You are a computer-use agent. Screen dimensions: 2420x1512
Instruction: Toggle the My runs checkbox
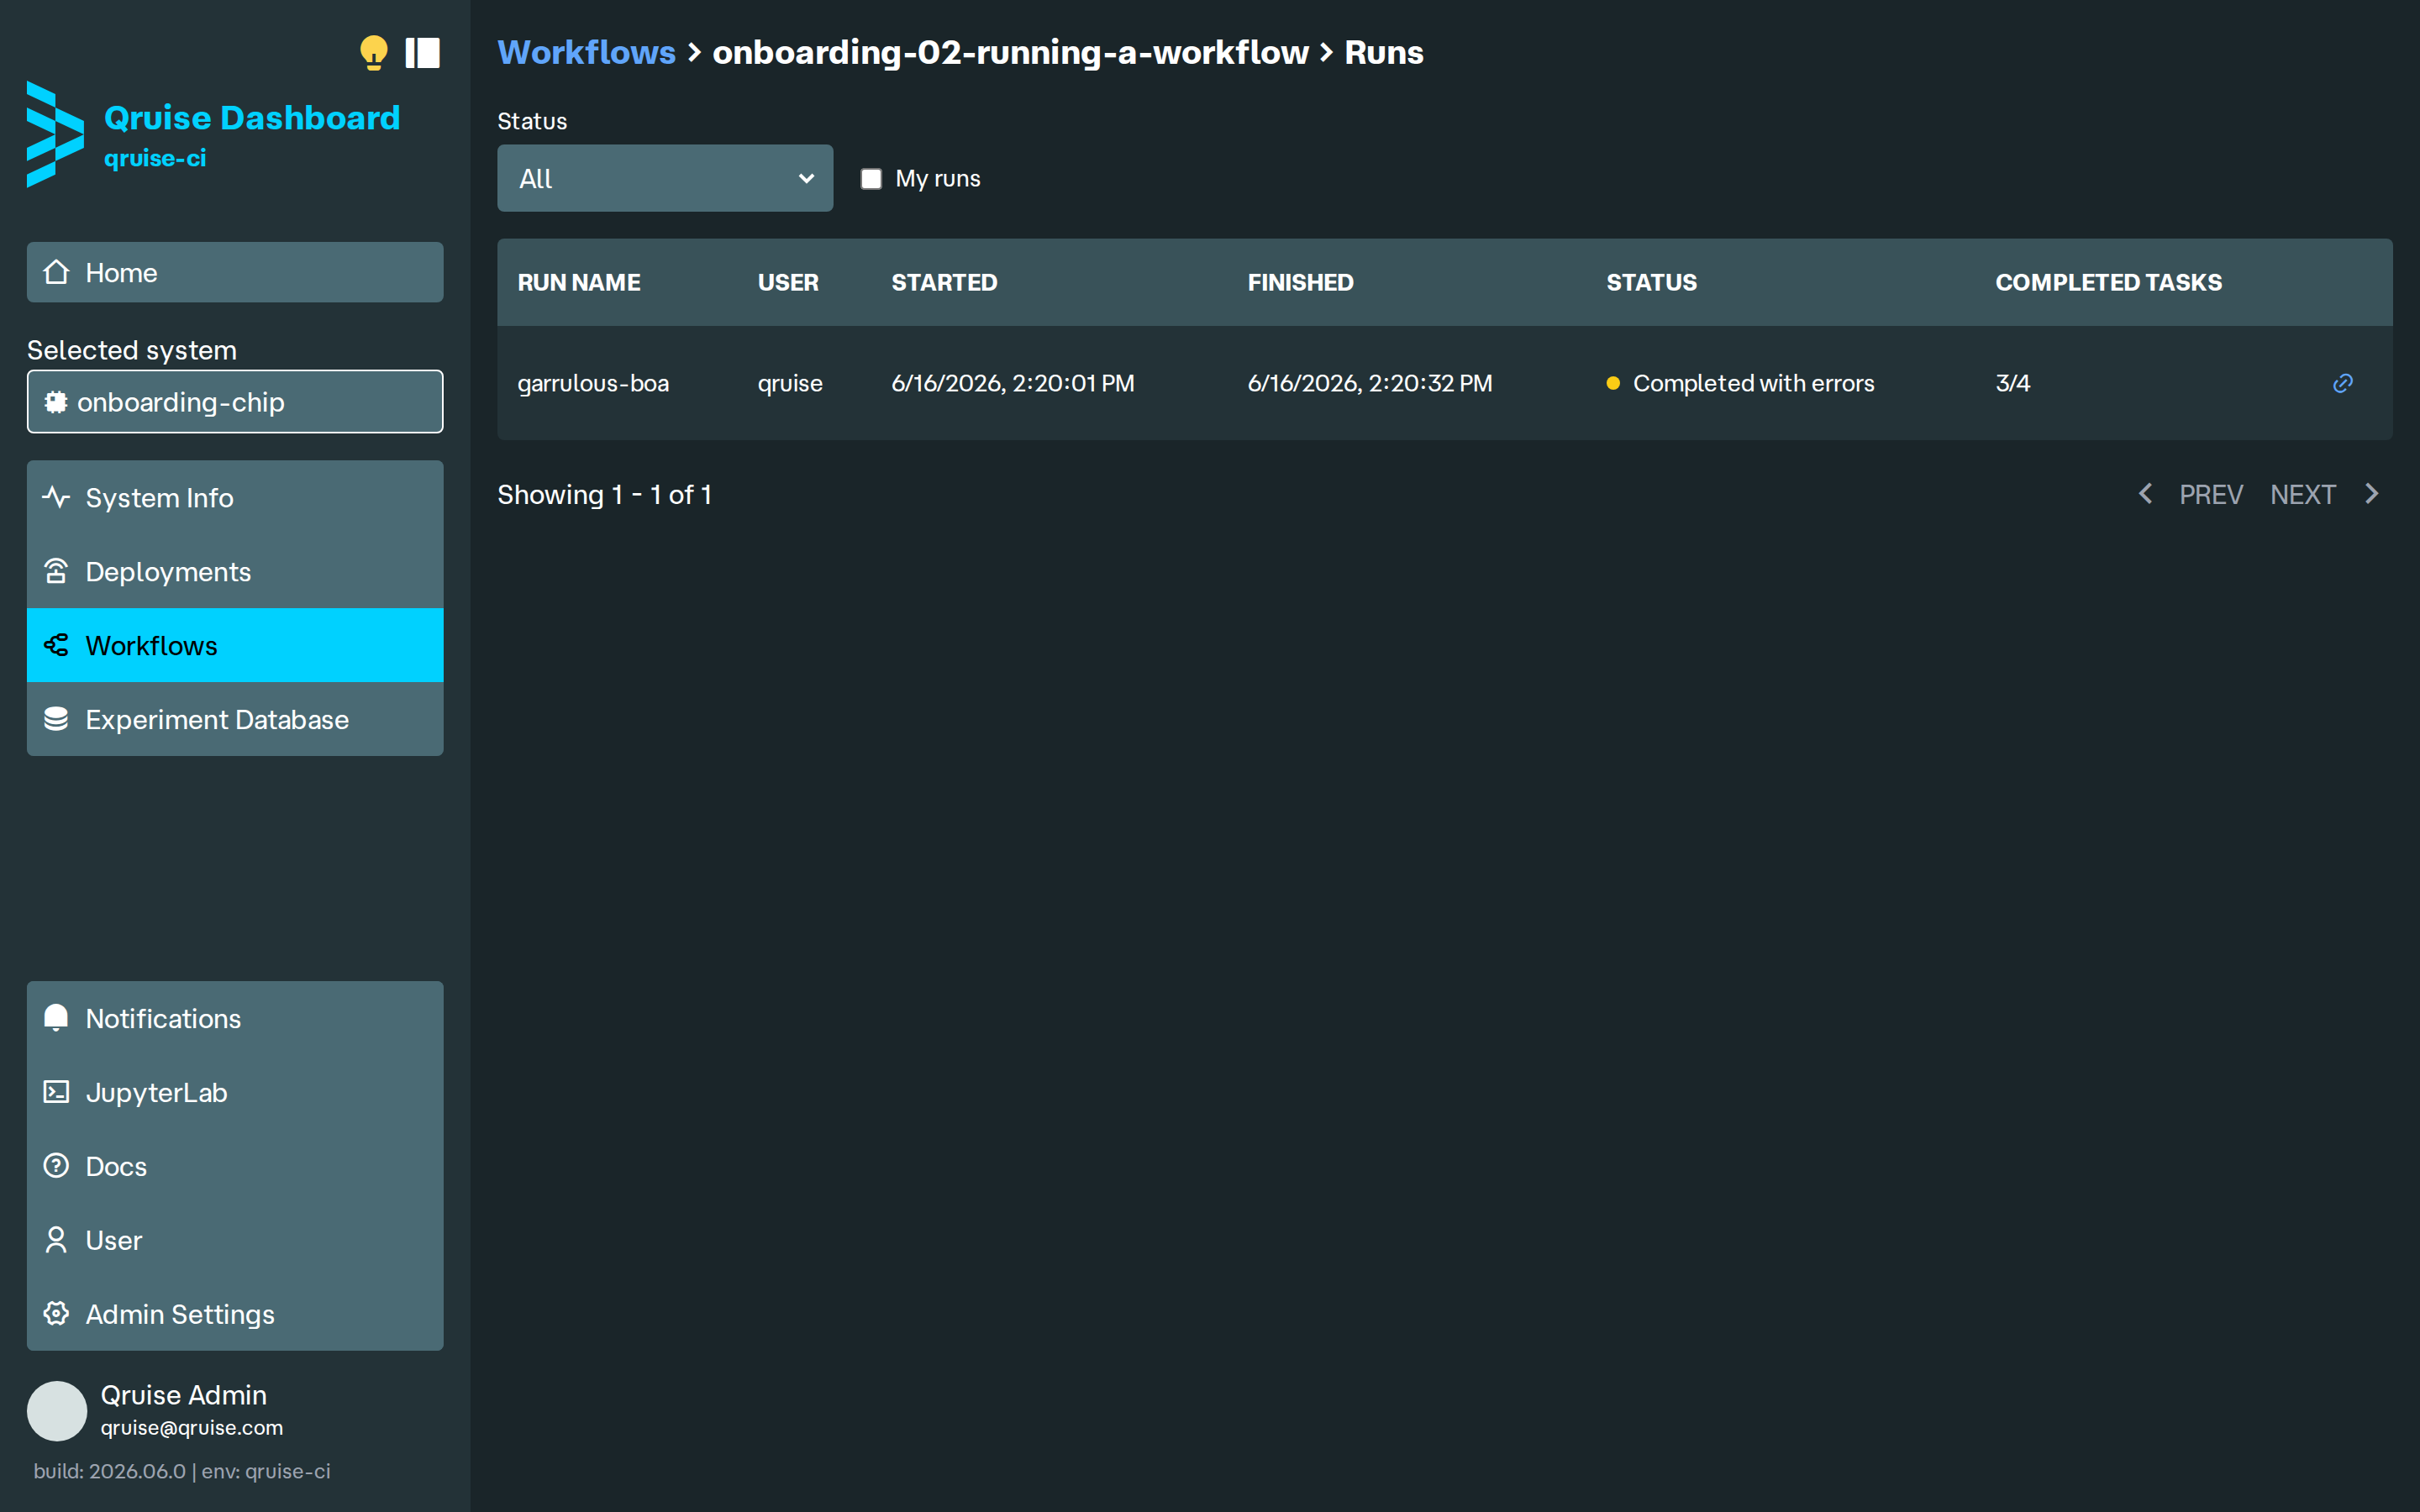pos(871,179)
